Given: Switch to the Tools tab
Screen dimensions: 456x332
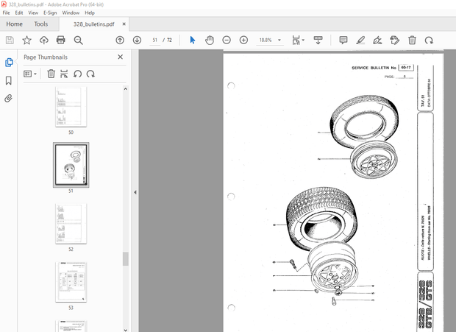Looking at the screenshot, I should [41, 24].
